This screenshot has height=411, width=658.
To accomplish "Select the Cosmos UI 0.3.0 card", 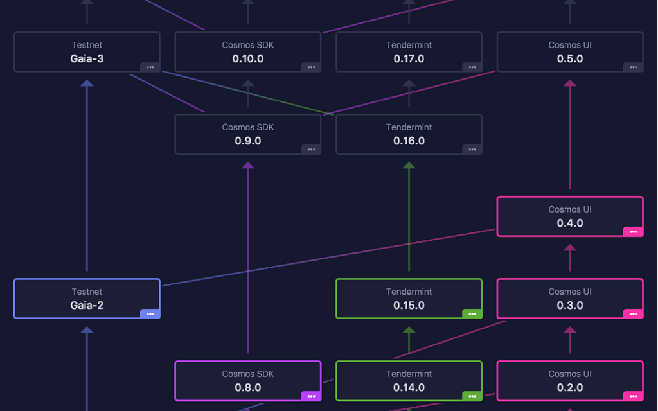I will click(570, 299).
